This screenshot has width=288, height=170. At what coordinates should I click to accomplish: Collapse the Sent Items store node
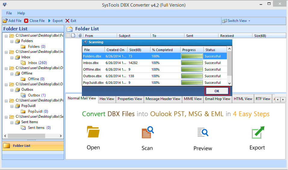click(x=12, y=123)
